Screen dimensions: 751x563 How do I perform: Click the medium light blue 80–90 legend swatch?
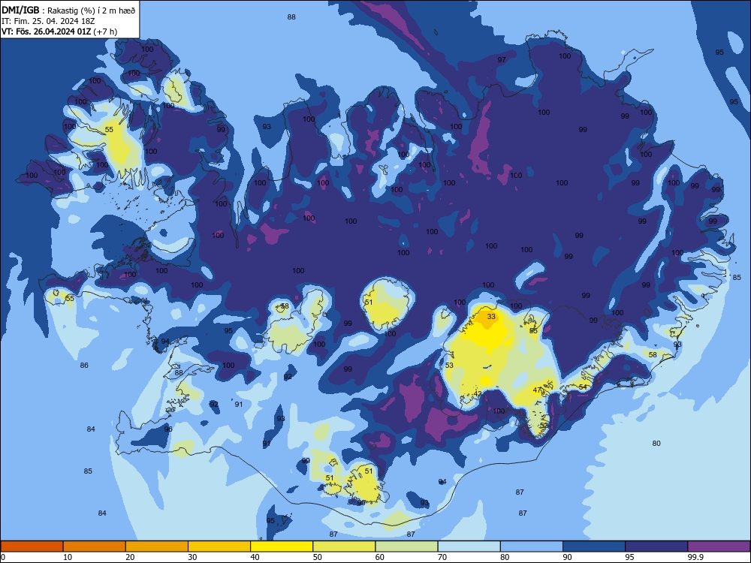point(532,546)
